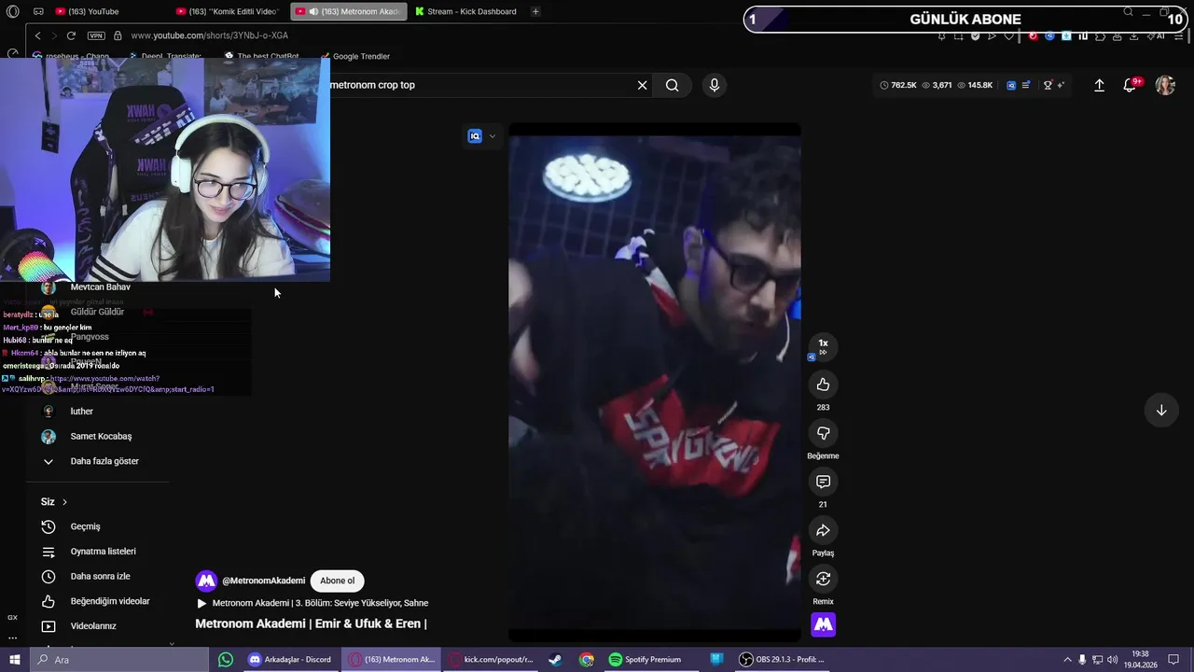1194x672 pixels.
Task: Show hidden system tray icons chevron
Action: pyautogui.click(x=1067, y=660)
